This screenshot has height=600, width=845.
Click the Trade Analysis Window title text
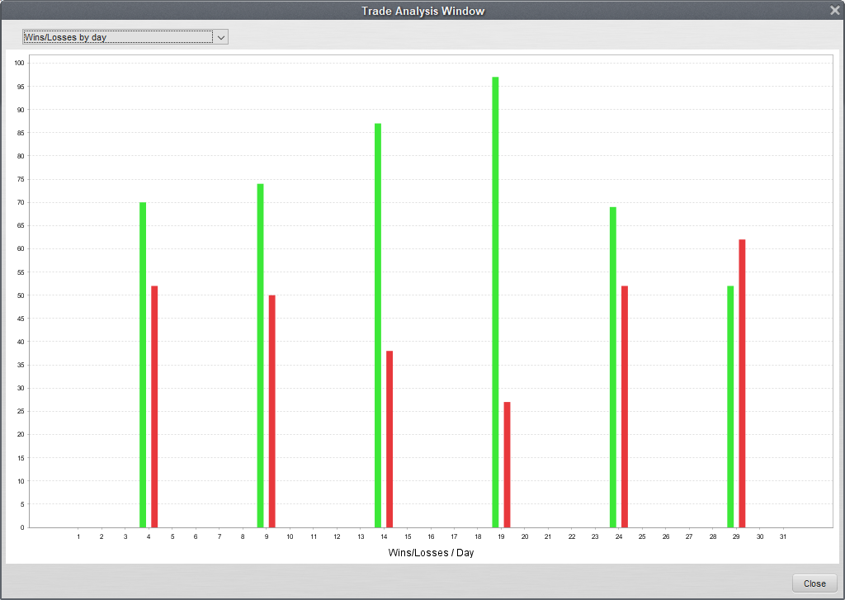(422, 11)
